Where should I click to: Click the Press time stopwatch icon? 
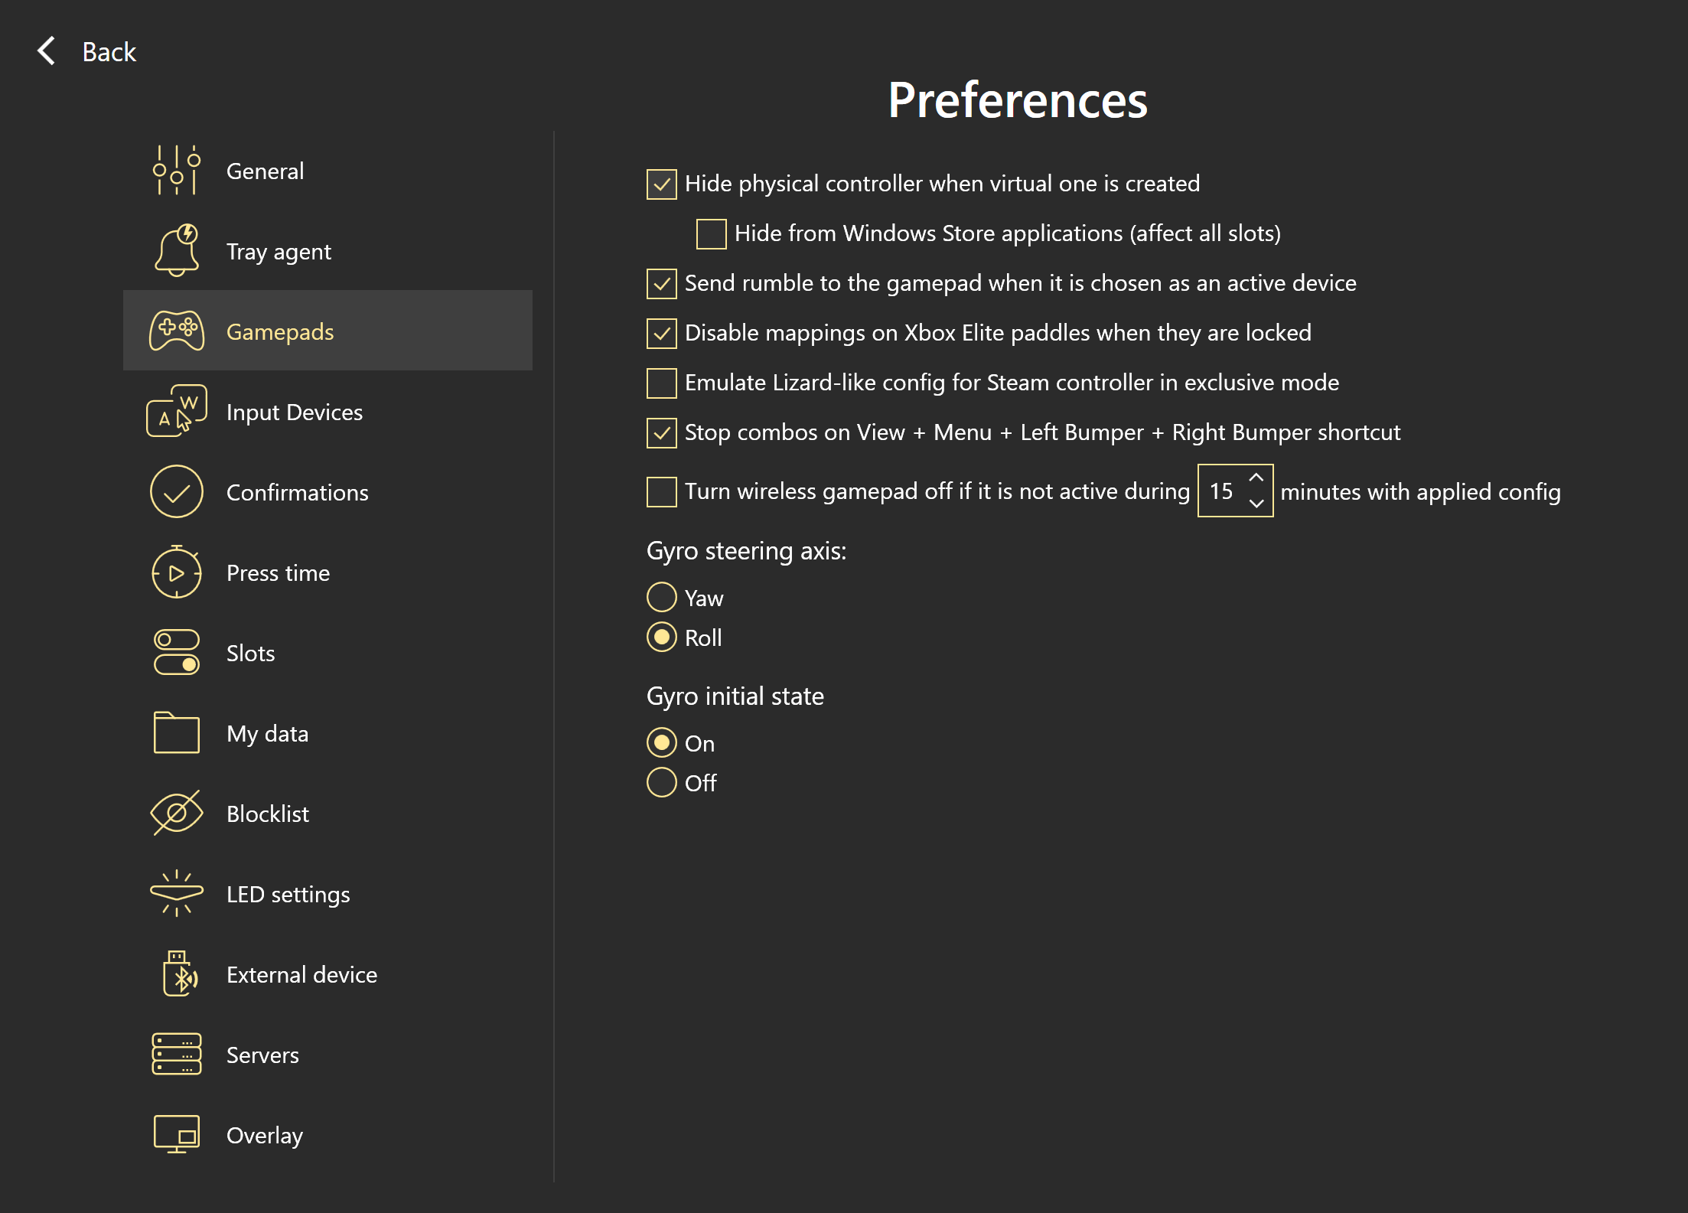tap(177, 572)
